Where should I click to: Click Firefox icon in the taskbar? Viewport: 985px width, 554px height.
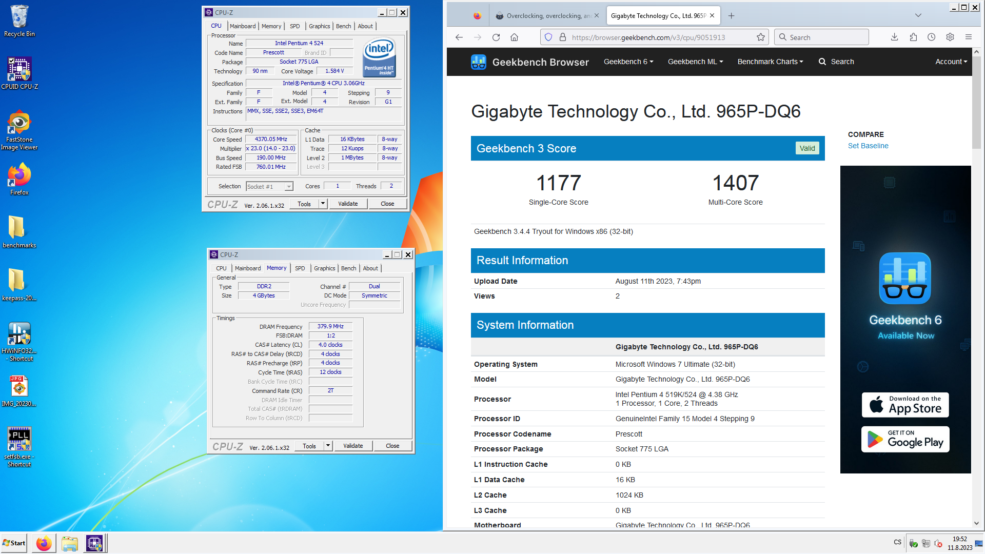click(x=44, y=543)
